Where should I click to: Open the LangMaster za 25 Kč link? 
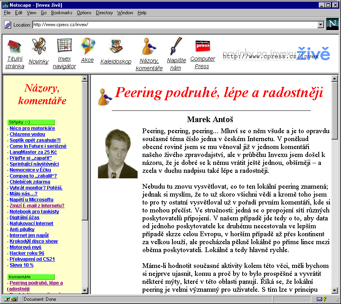click(x=33, y=152)
